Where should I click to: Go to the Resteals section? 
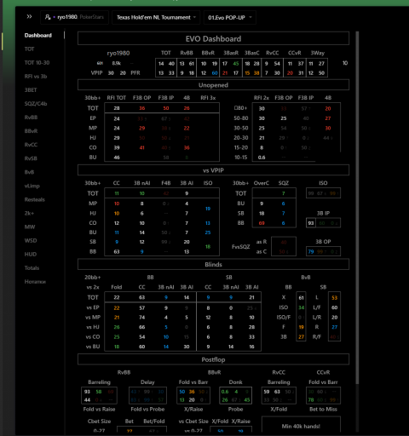[35, 199]
